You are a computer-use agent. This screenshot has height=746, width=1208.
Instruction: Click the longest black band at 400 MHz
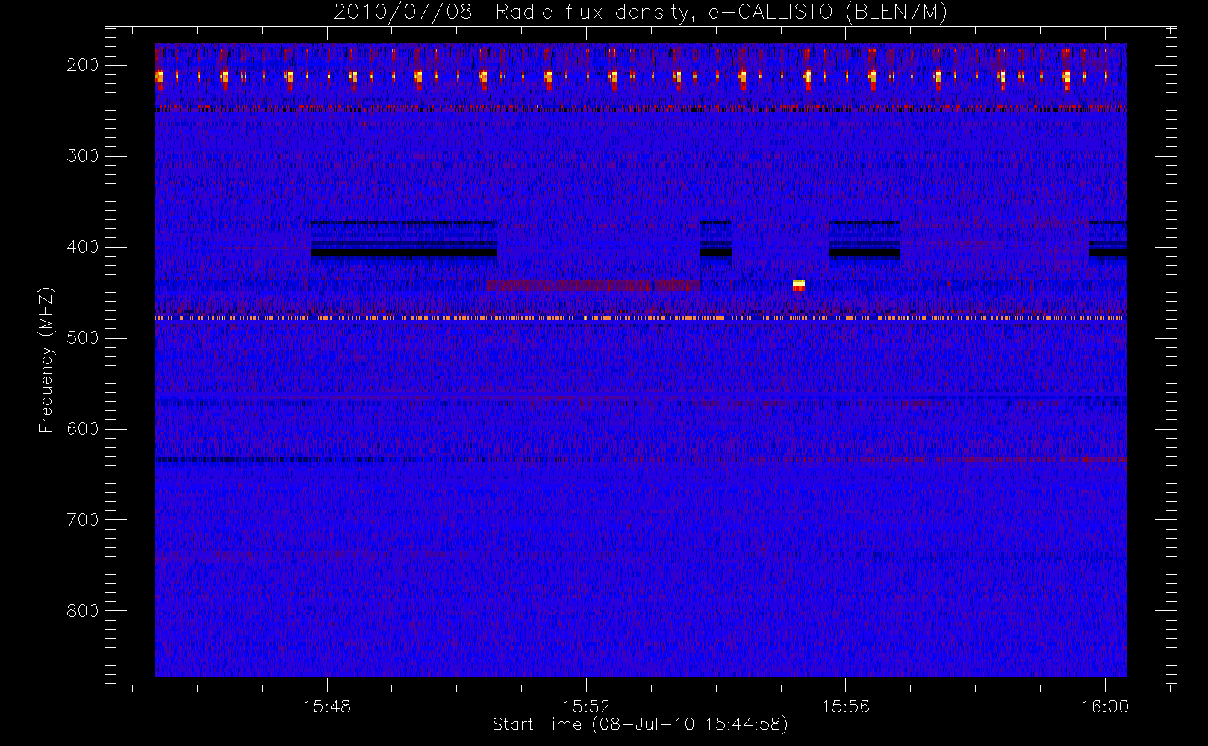pos(405,253)
